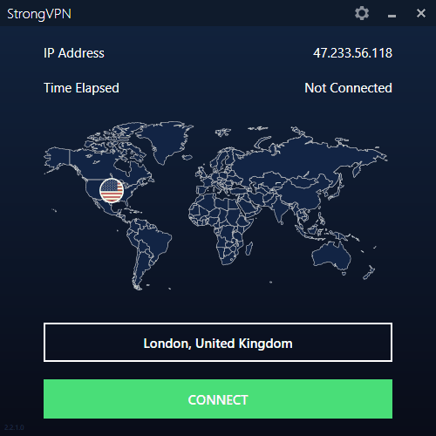Click Madagascar island on the map

click(x=249, y=249)
